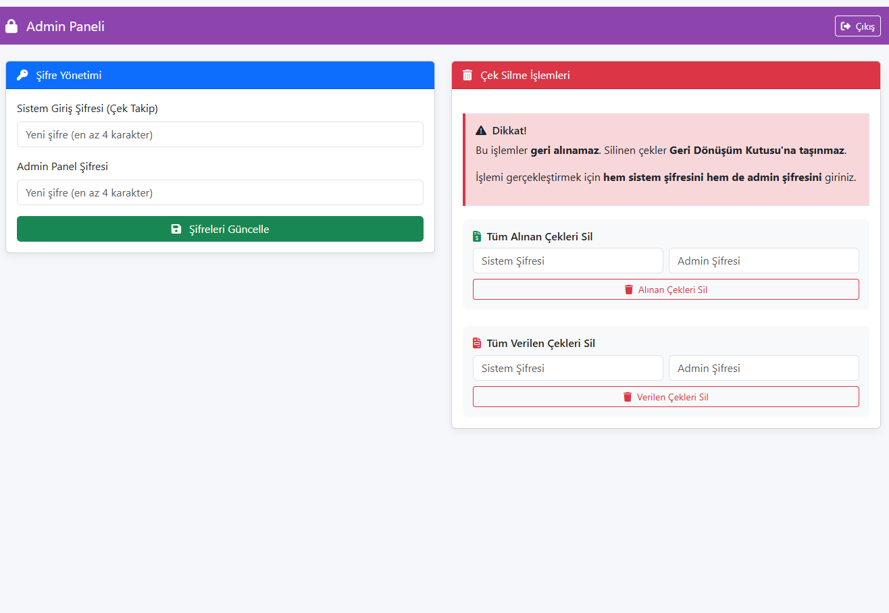Image resolution: width=889 pixels, height=613 pixels.
Task: Click the key icon in Şifre Yönetimi header
Action: [22, 75]
